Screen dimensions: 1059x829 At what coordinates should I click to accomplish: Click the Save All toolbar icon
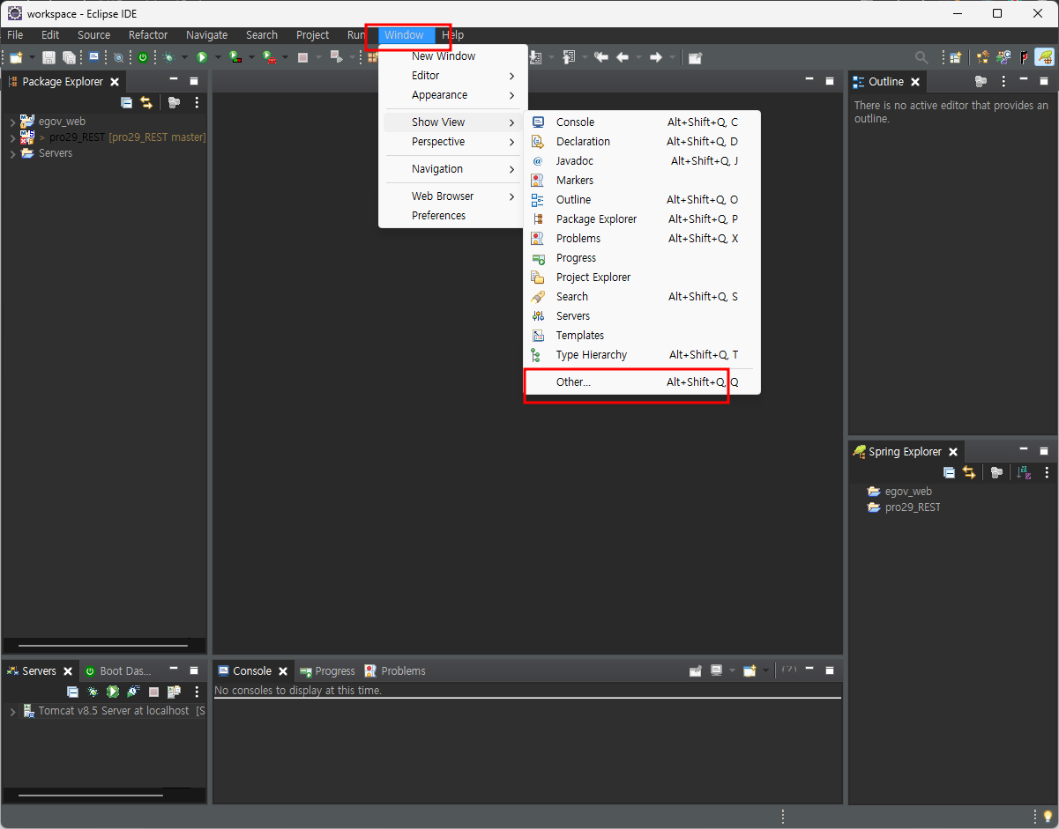click(x=69, y=57)
